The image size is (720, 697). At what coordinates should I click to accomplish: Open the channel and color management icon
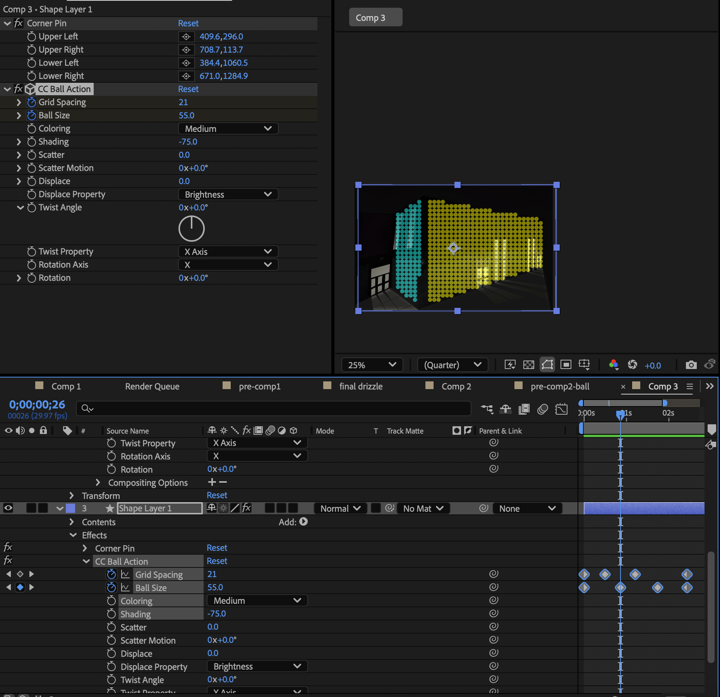pos(614,365)
